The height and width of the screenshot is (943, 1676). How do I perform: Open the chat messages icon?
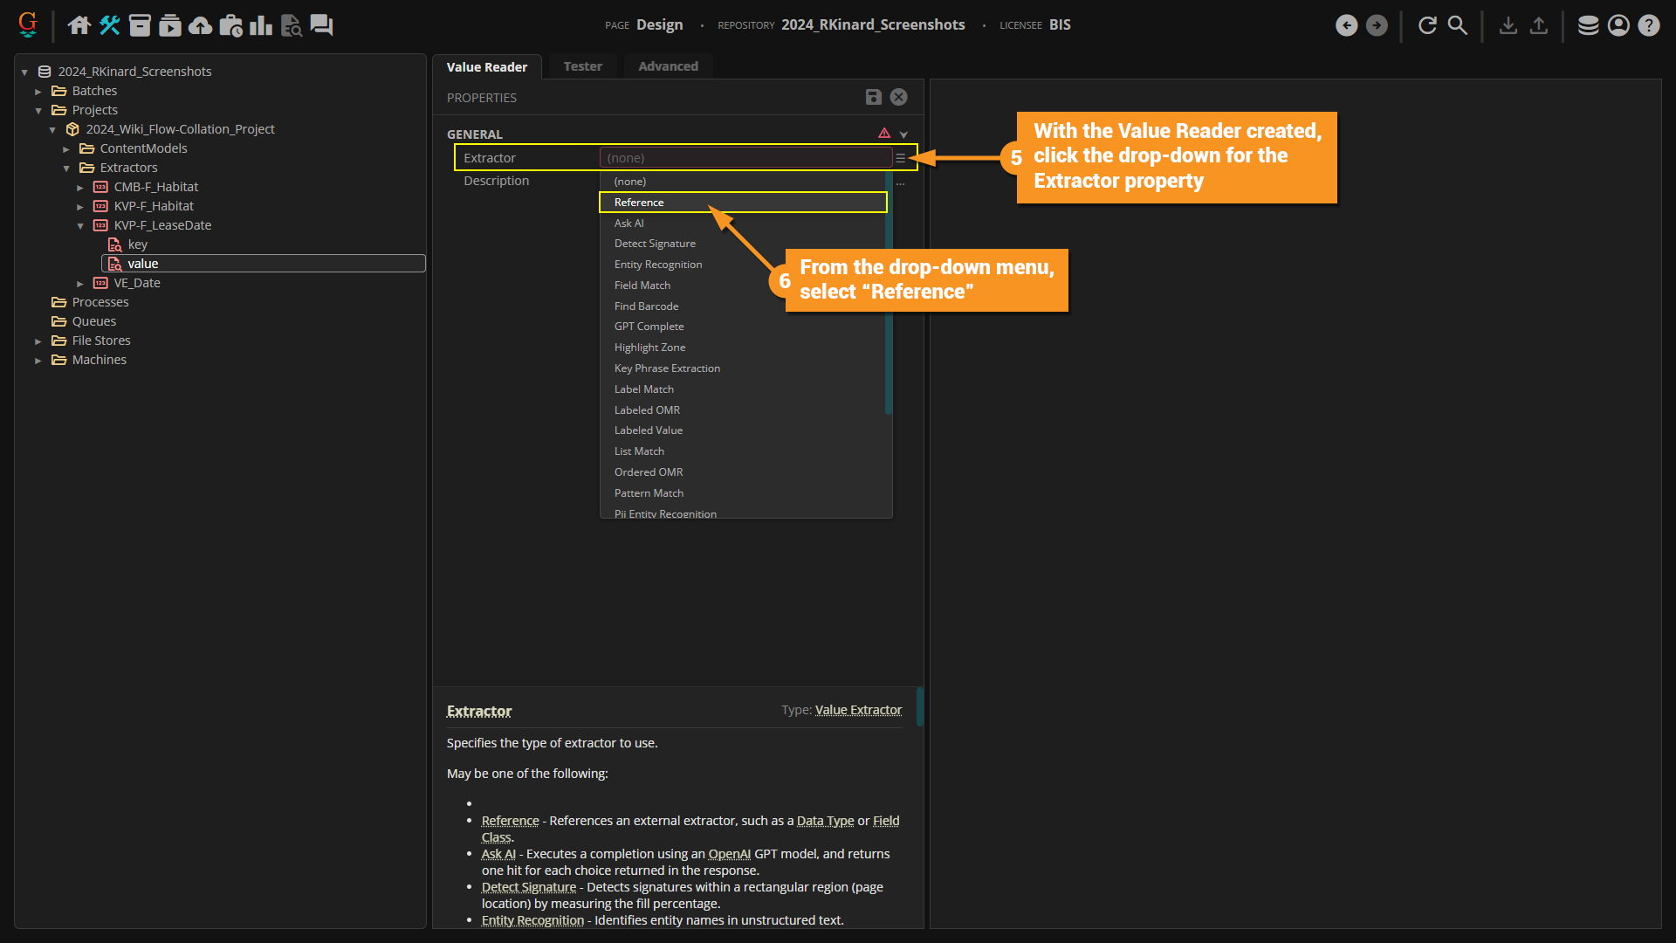click(x=321, y=25)
